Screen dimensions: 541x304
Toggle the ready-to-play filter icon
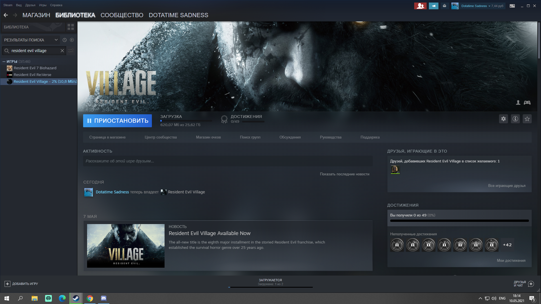tap(72, 40)
